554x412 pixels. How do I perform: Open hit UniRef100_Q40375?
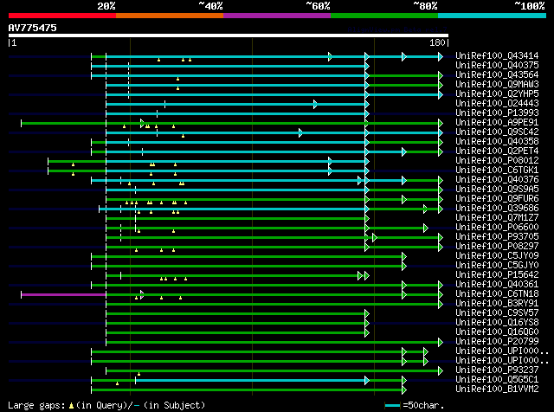point(497,66)
